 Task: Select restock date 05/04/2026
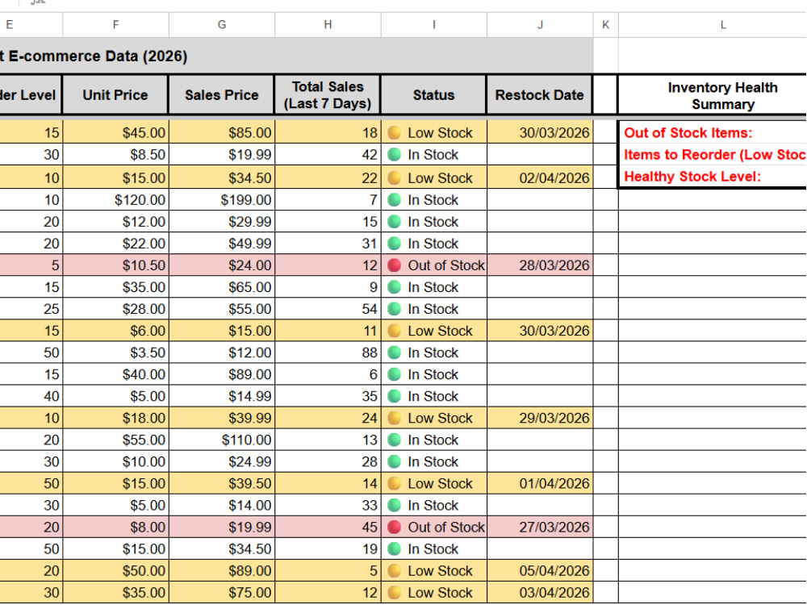540,571
